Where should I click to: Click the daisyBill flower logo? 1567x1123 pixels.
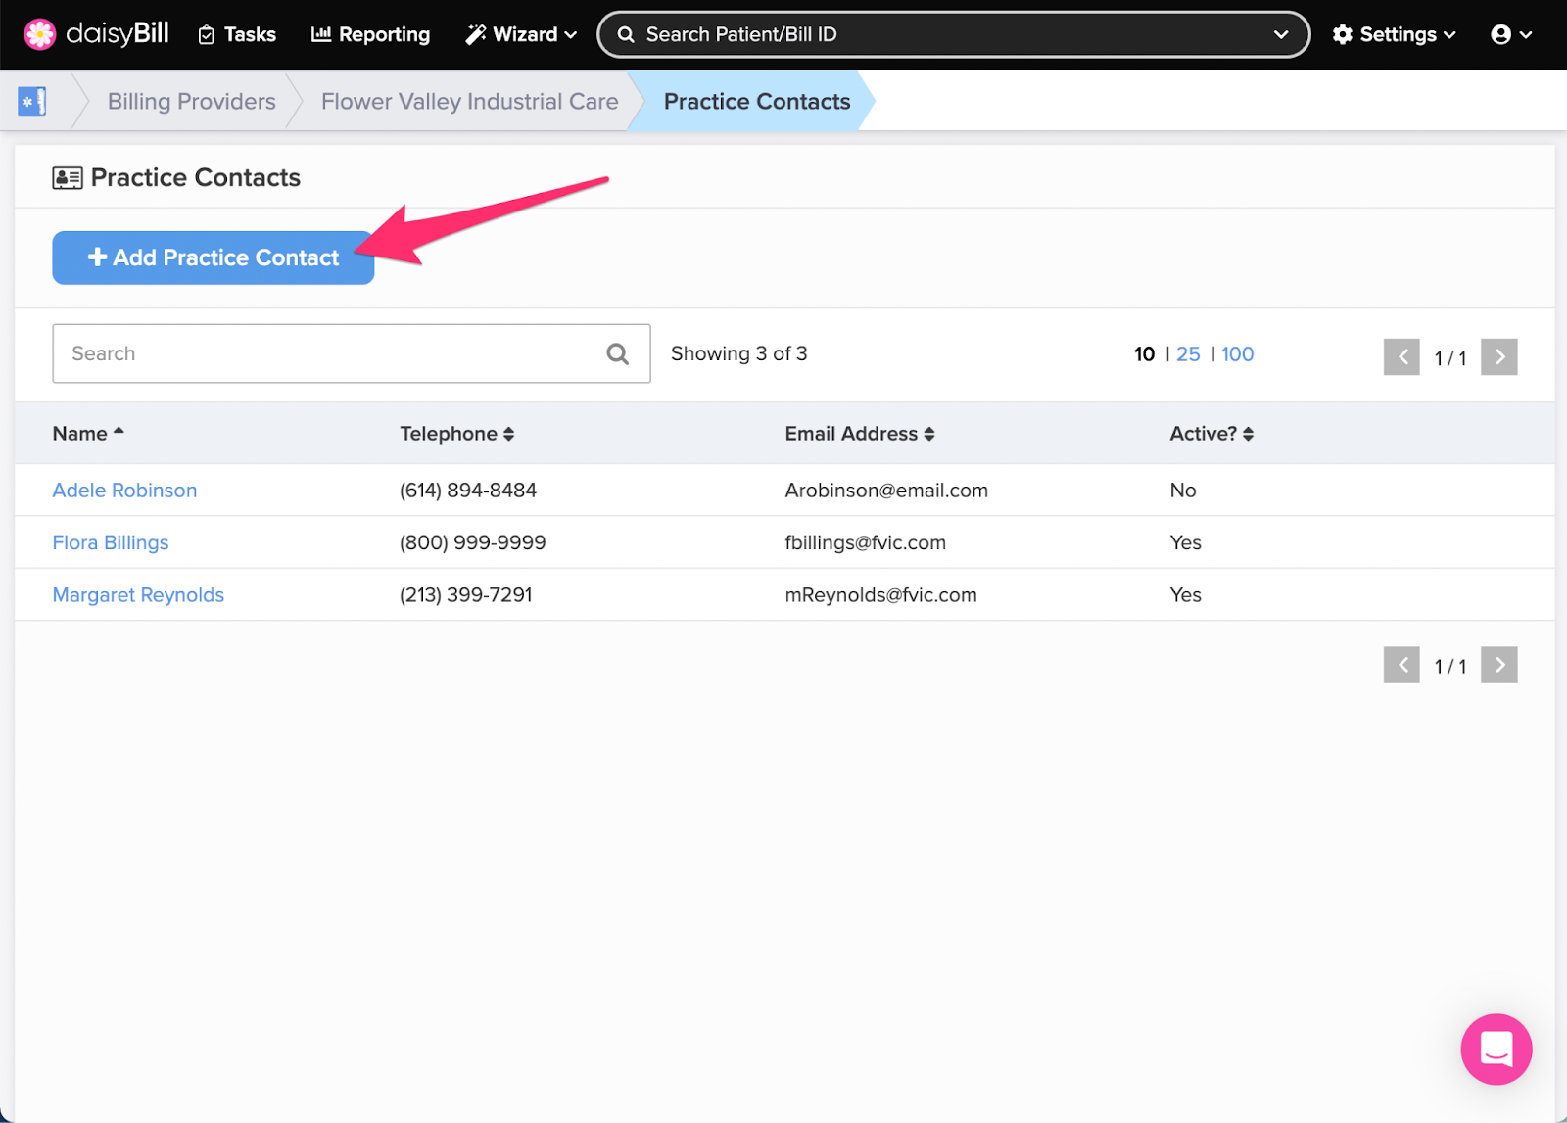pos(40,34)
